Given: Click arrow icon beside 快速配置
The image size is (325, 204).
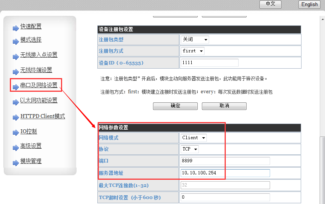Looking at the screenshot, I should click(x=16, y=28).
